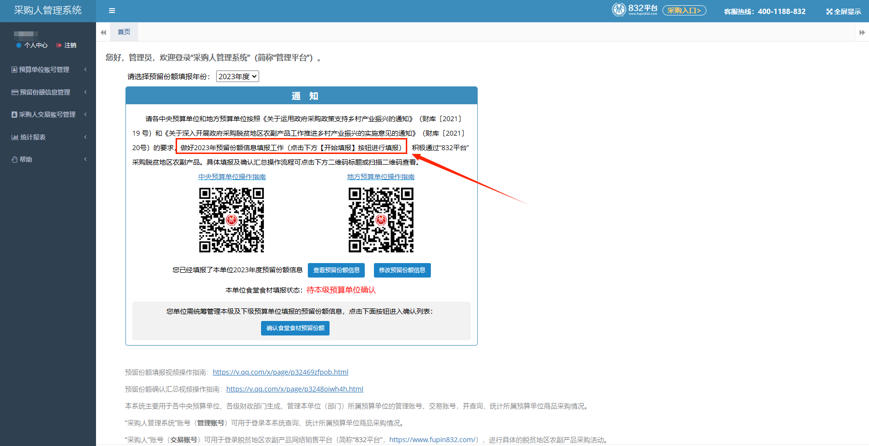Expand 预算单位账号管理 chevron
This screenshot has height=446, width=869.
(85, 70)
